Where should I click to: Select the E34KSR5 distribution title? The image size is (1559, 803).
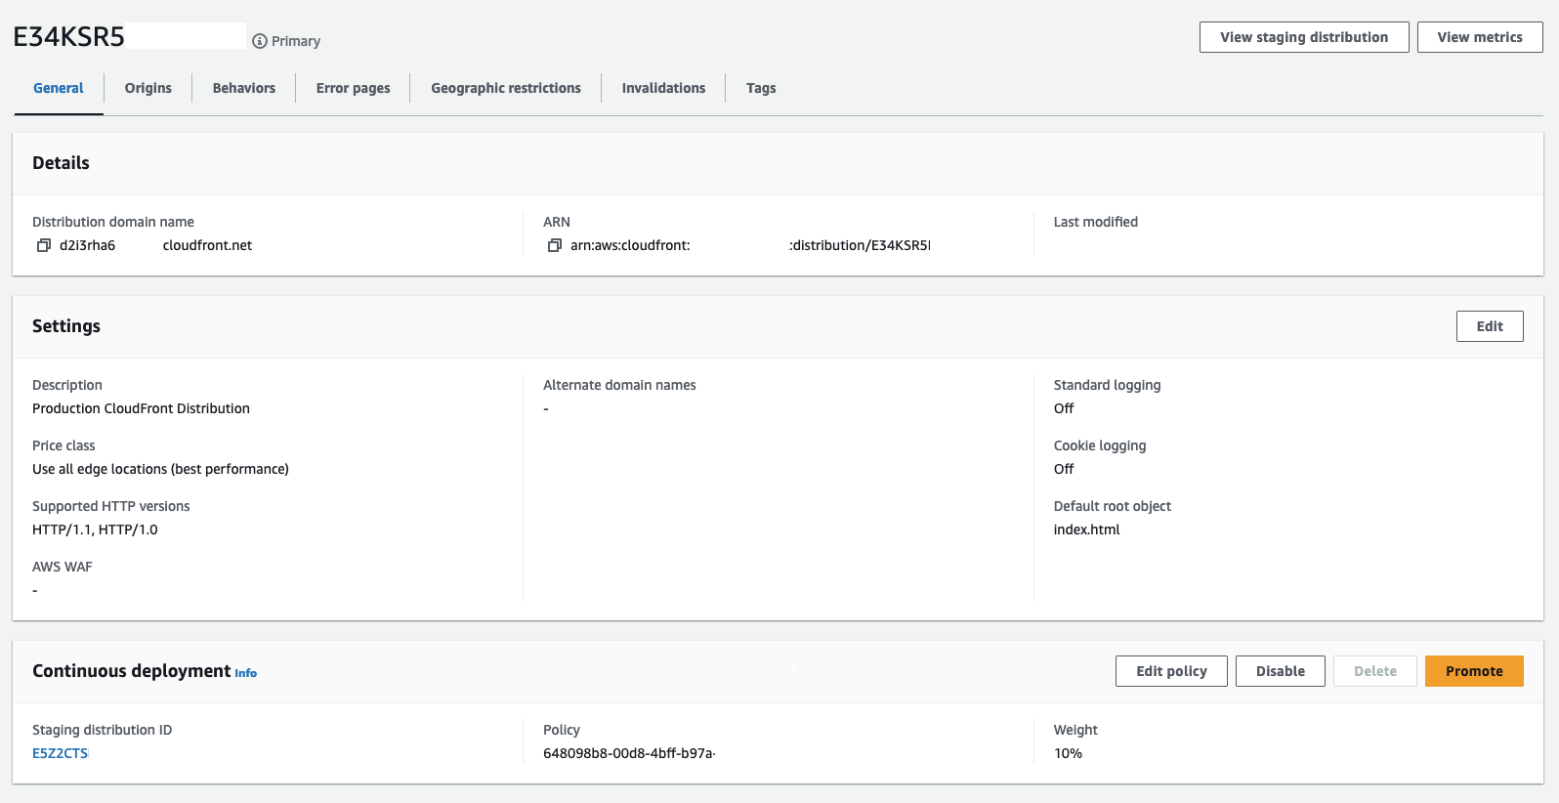click(68, 36)
